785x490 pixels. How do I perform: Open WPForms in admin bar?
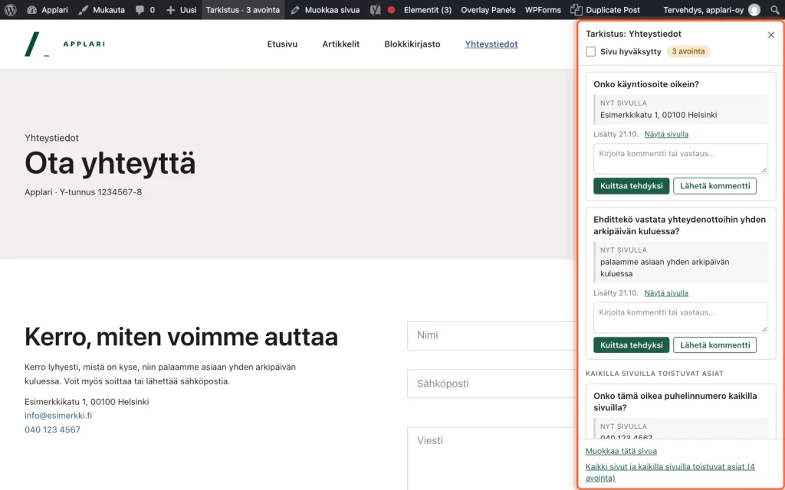click(x=543, y=9)
